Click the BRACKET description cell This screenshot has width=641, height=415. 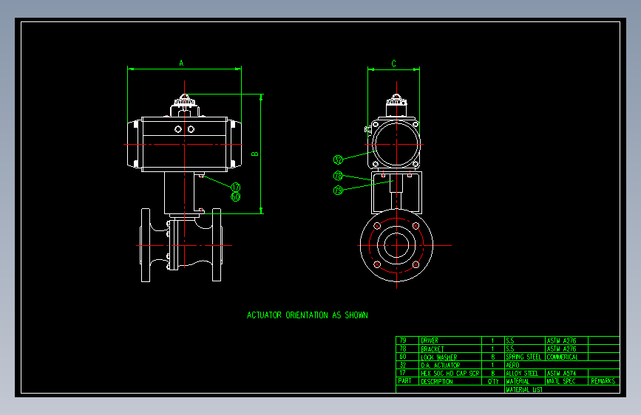pos(450,349)
